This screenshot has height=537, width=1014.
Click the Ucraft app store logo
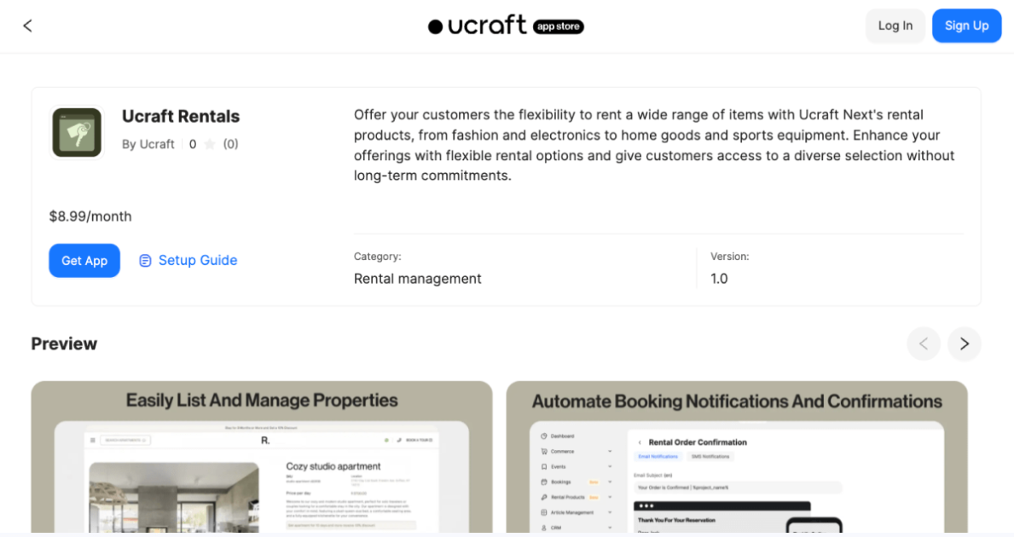click(506, 26)
